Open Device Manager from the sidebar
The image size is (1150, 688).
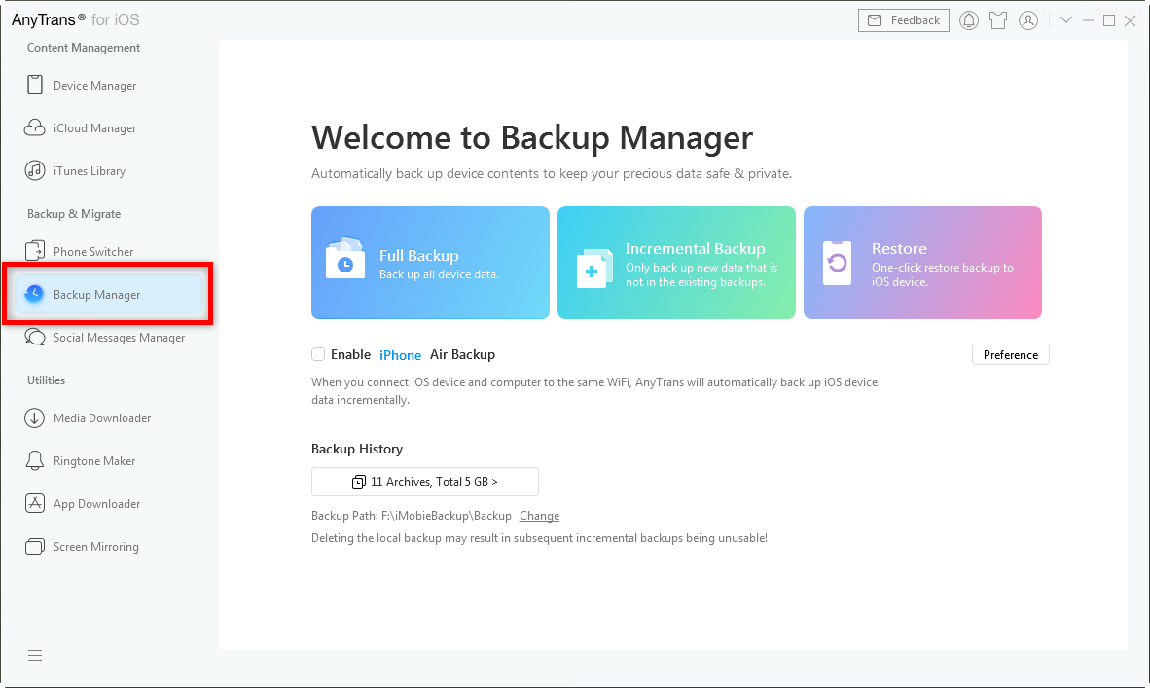[92, 85]
